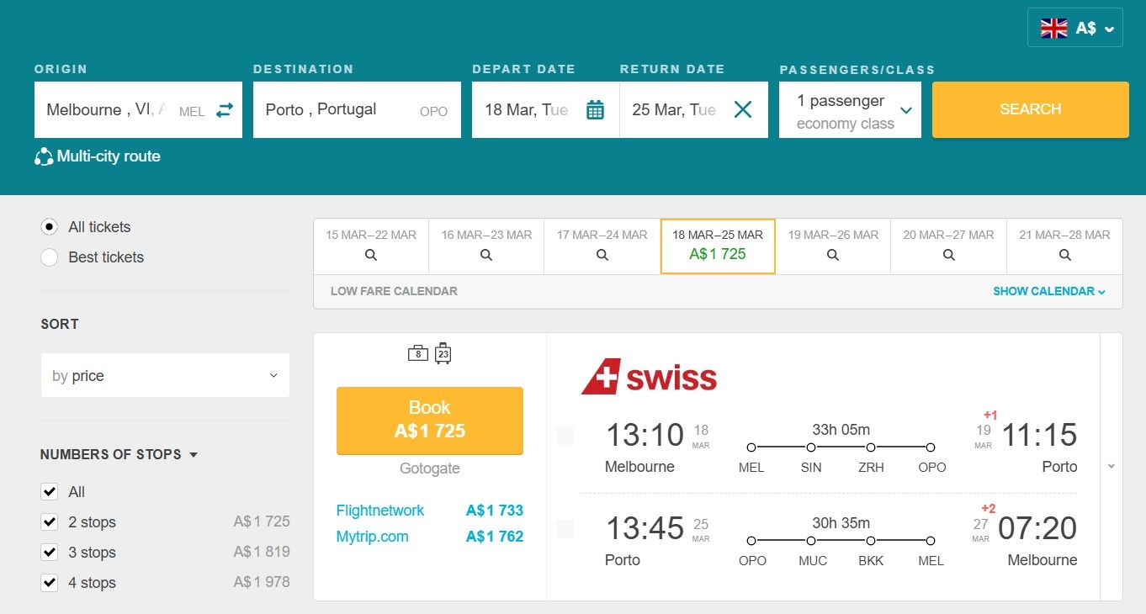This screenshot has height=614, width=1146.
Task: Click the 33h 05m outbound duration
Action: tap(841, 430)
